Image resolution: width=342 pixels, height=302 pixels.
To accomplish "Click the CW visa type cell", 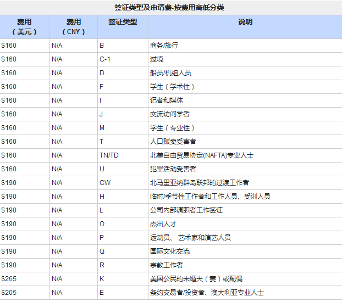I will click(105, 183).
